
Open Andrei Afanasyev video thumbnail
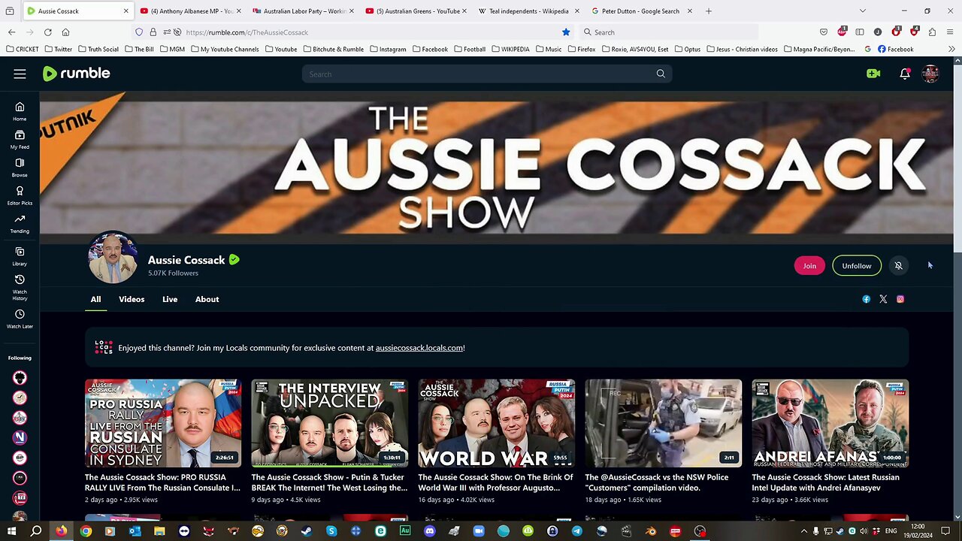coord(830,423)
